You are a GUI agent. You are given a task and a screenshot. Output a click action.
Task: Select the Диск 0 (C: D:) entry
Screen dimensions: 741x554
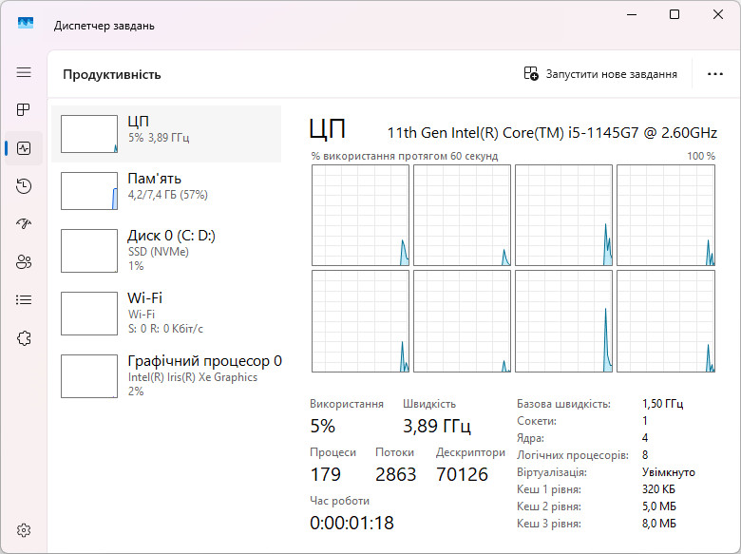[x=166, y=251]
